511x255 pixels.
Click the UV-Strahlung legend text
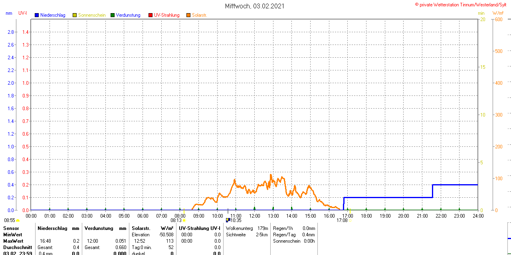[166, 15]
